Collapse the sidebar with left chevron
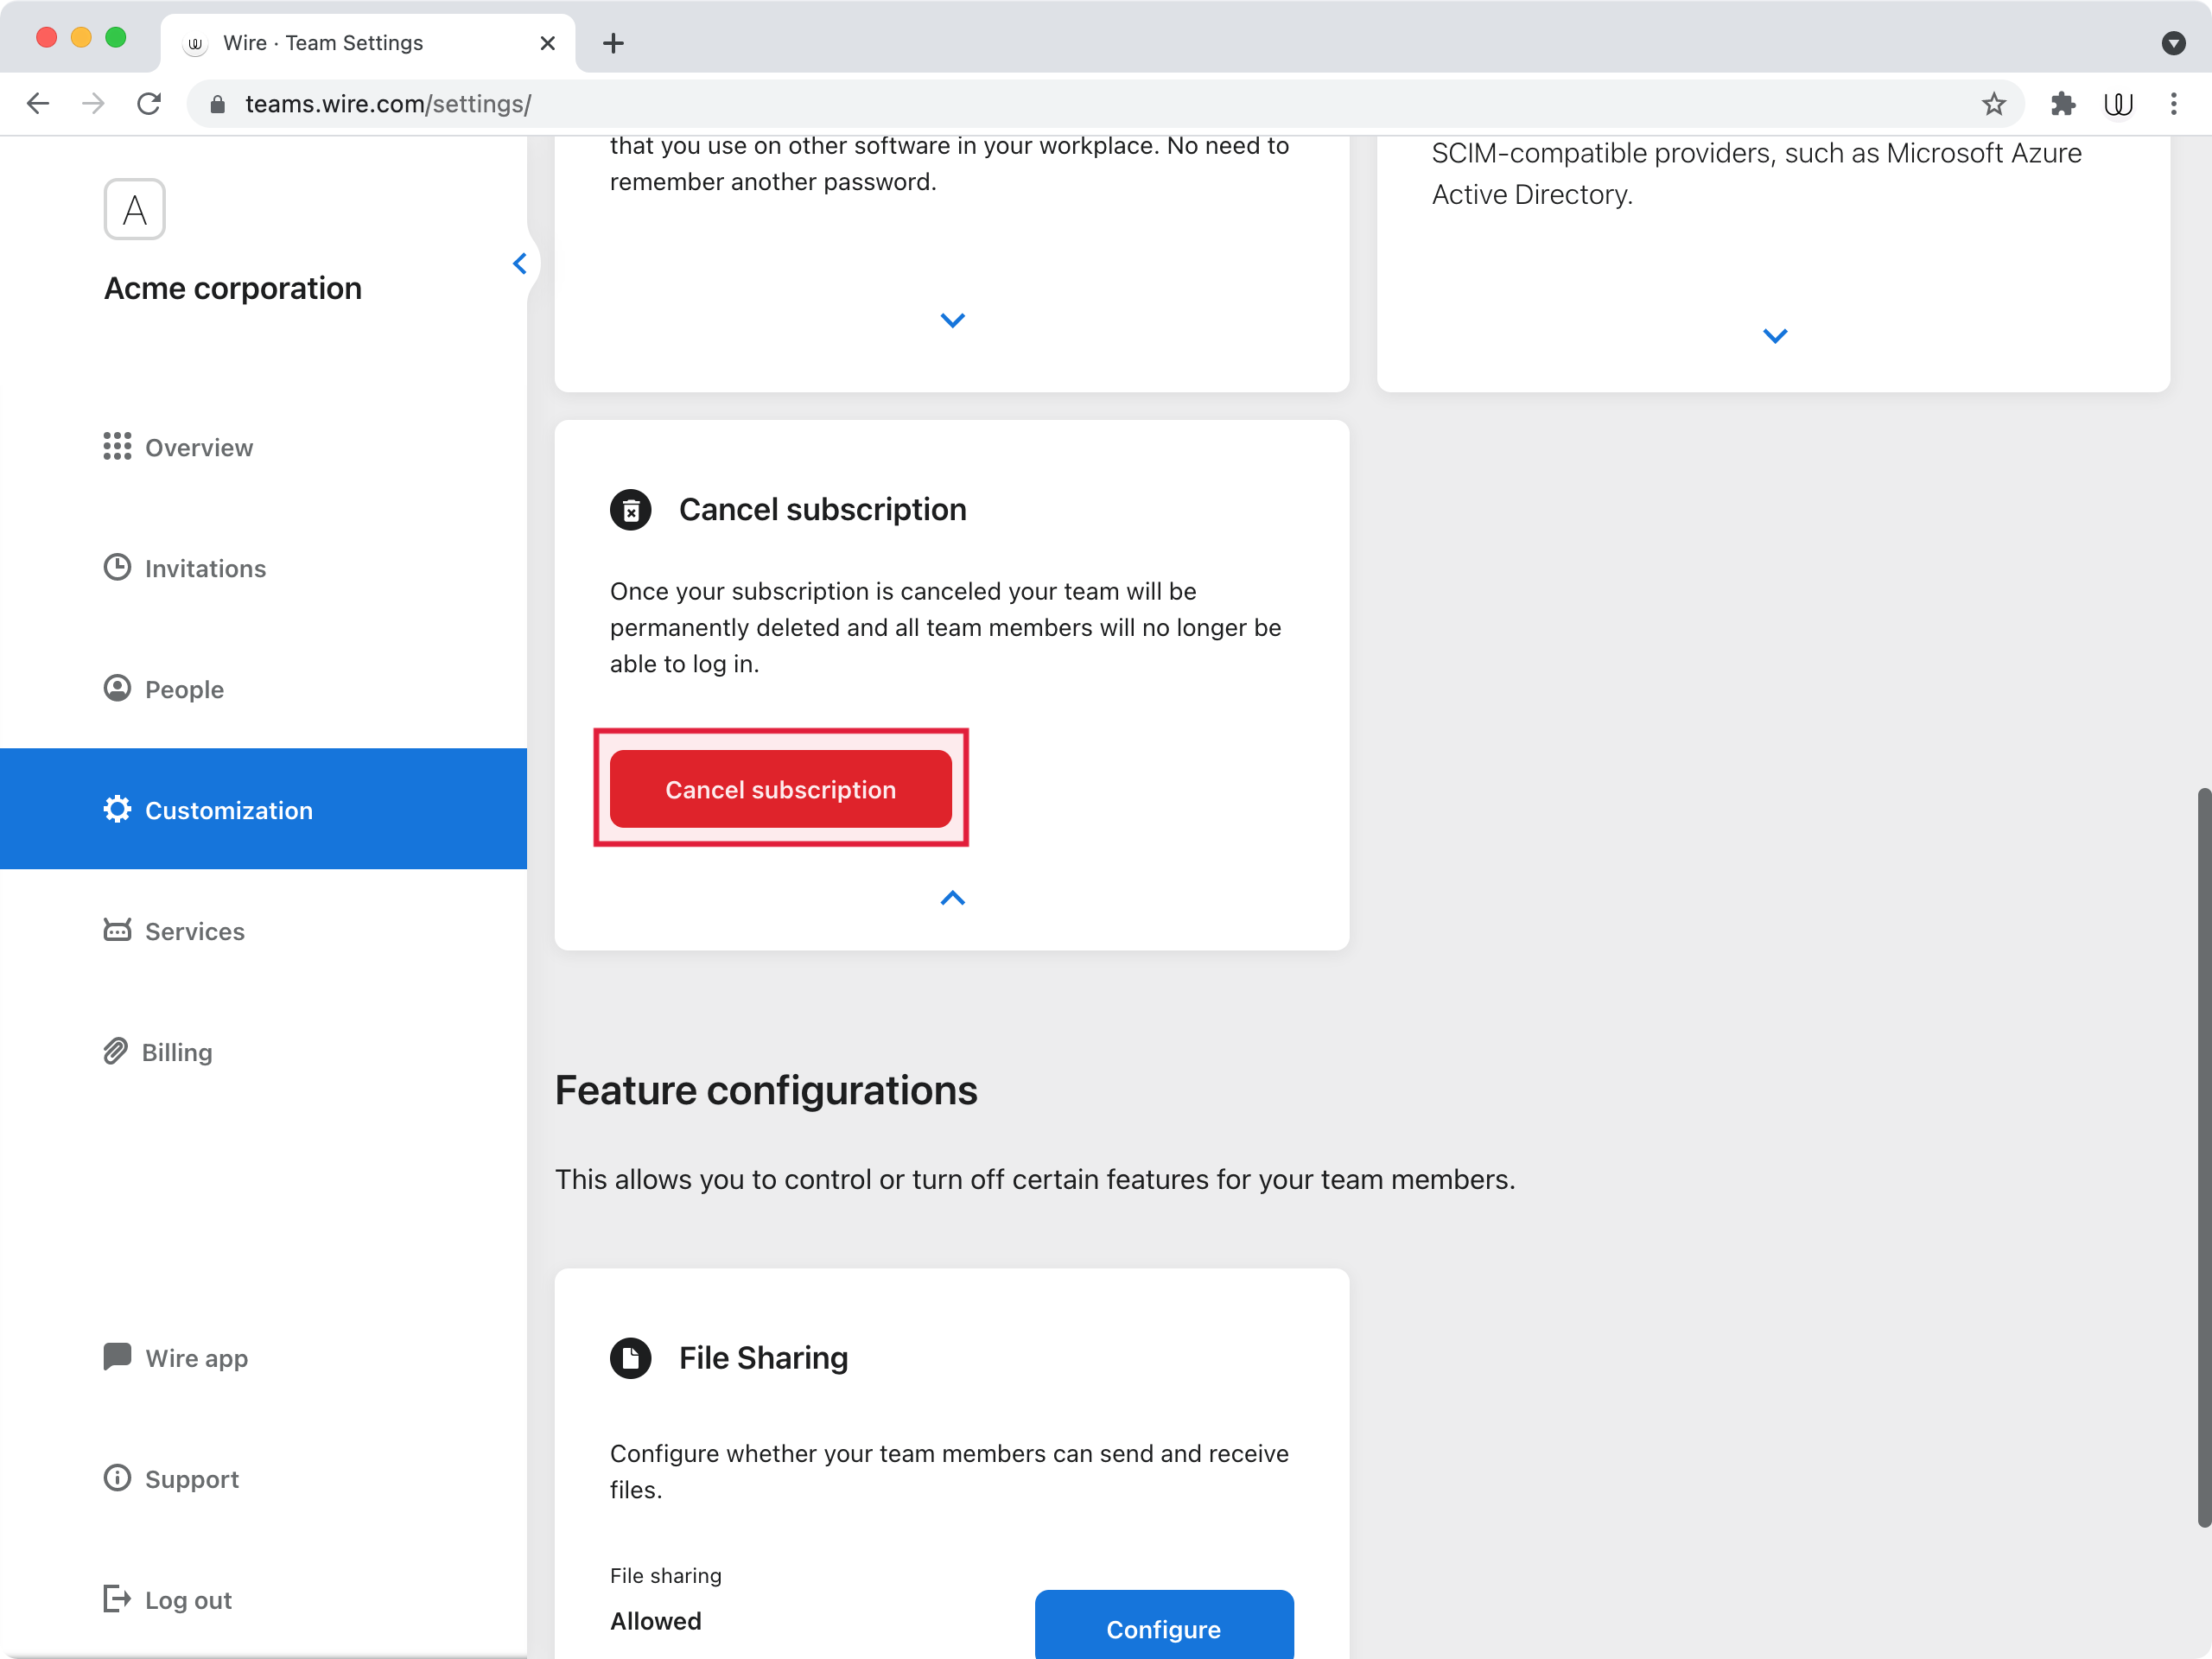 (x=520, y=264)
